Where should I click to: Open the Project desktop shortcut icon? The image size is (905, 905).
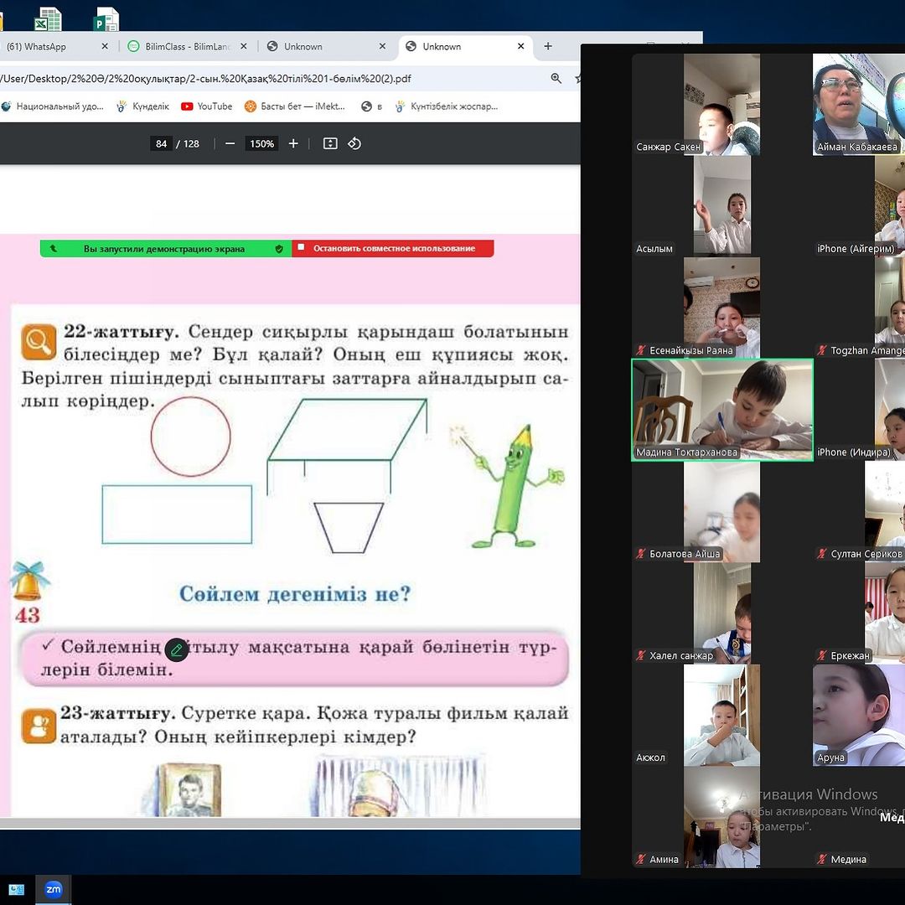106,18
